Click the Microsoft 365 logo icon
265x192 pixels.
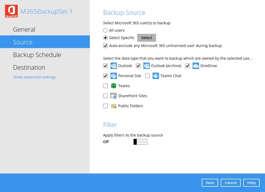click(11, 11)
